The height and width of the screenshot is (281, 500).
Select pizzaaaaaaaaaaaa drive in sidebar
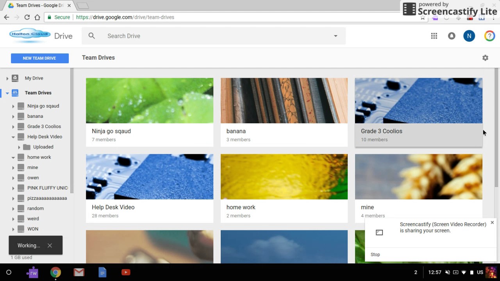47,198
